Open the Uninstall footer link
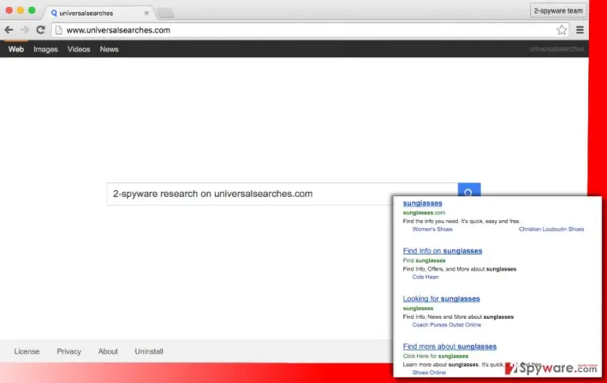 pos(149,351)
